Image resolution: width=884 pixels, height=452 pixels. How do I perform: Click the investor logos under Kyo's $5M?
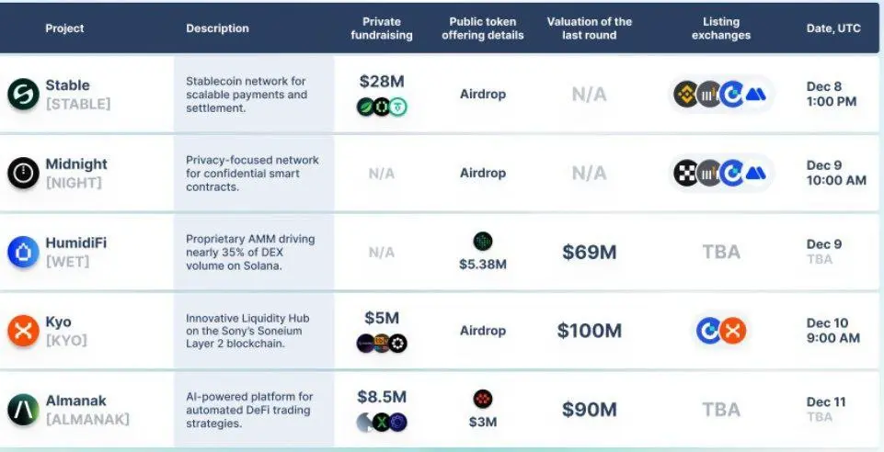[x=382, y=344]
